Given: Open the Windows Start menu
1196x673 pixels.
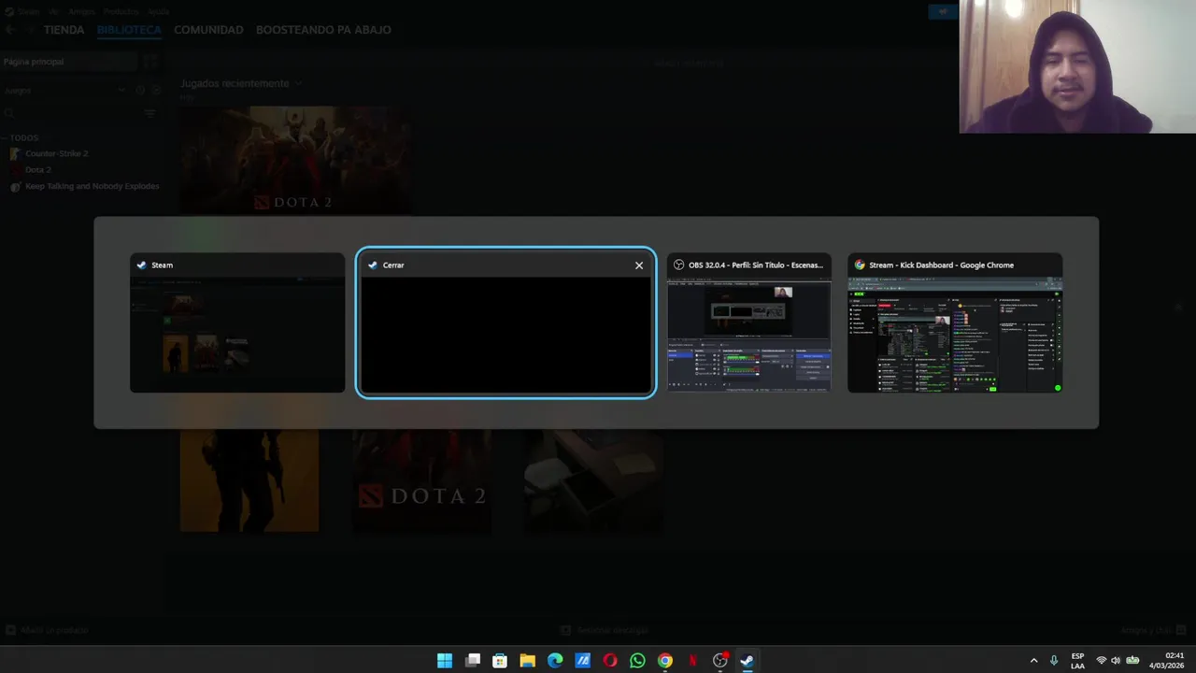Looking at the screenshot, I should [445, 661].
